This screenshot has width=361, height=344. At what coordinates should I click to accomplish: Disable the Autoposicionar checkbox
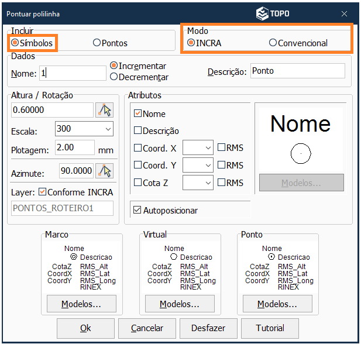137,210
